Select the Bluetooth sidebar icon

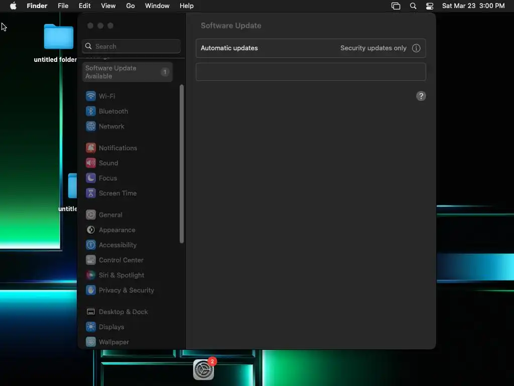point(91,111)
